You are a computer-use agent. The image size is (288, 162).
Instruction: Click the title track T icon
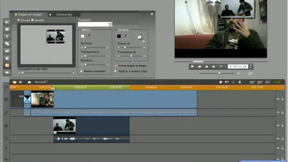[6, 148]
